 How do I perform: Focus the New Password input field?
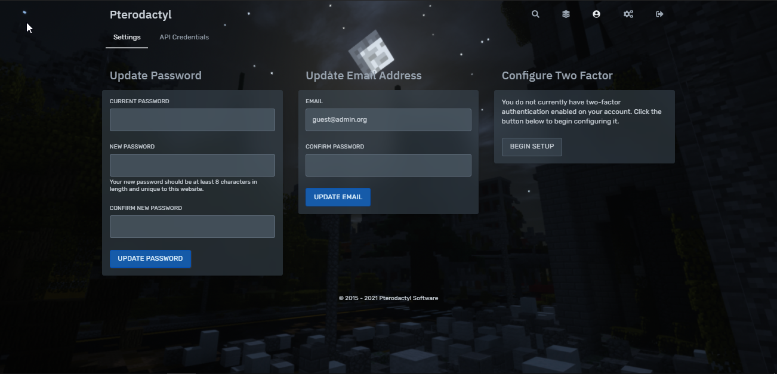click(192, 165)
